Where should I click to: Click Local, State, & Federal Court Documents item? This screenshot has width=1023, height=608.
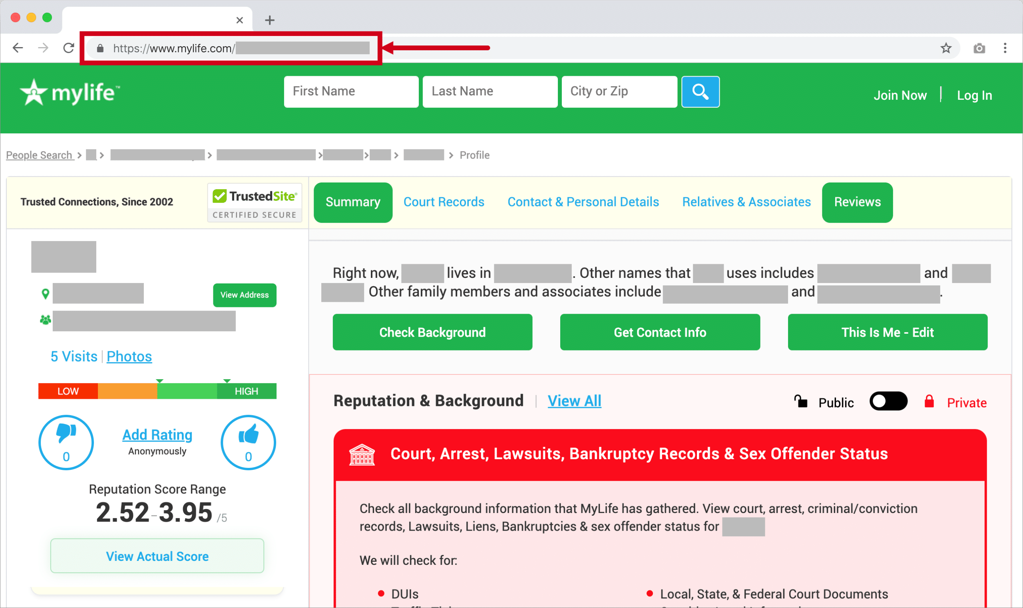point(774,594)
